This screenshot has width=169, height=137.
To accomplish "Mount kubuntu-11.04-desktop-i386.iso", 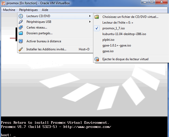I will tap(131, 34).
